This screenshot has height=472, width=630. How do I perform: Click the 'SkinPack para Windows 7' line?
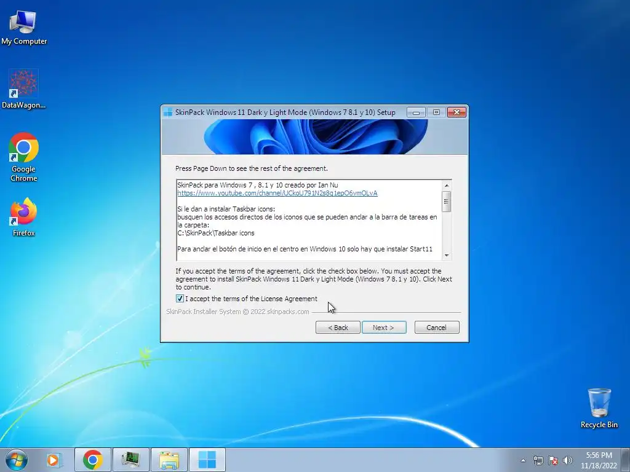[258, 185]
